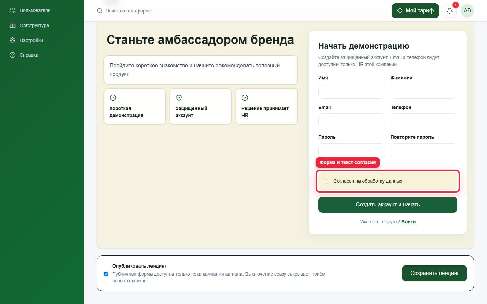Click the settings gear icon
The width and height of the screenshot is (487, 304).
click(x=13, y=40)
